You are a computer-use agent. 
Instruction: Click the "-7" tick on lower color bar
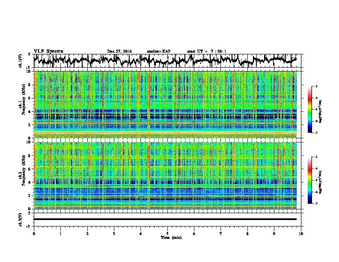pyautogui.click(x=315, y=203)
